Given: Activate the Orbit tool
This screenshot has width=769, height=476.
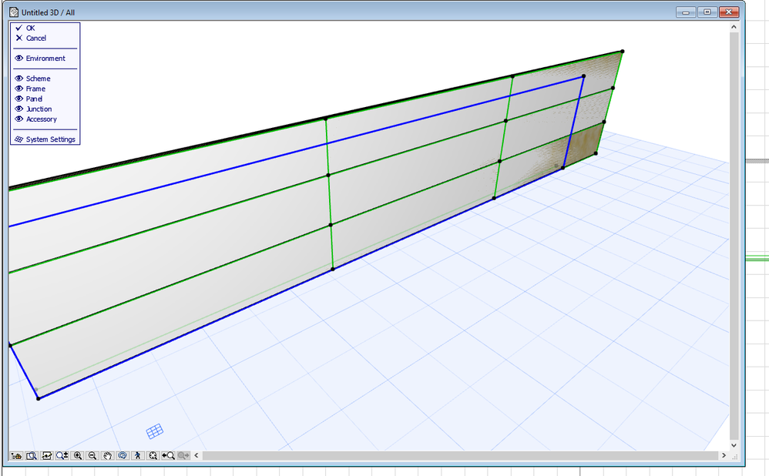Looking at the screenshot, I should tap(123, 455).
